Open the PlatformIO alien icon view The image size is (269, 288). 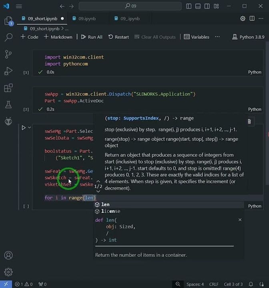pyautogui.click(x=8, y=122)
